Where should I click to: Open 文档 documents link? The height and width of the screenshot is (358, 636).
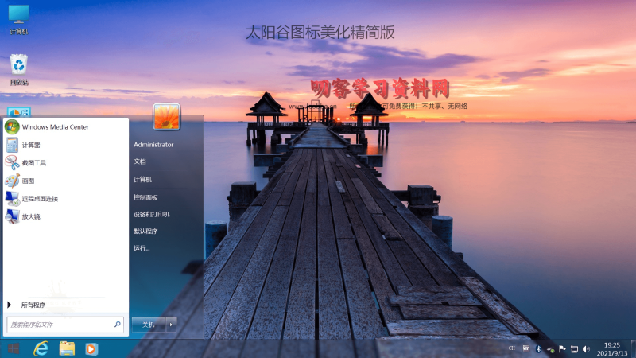pos(140,161)
